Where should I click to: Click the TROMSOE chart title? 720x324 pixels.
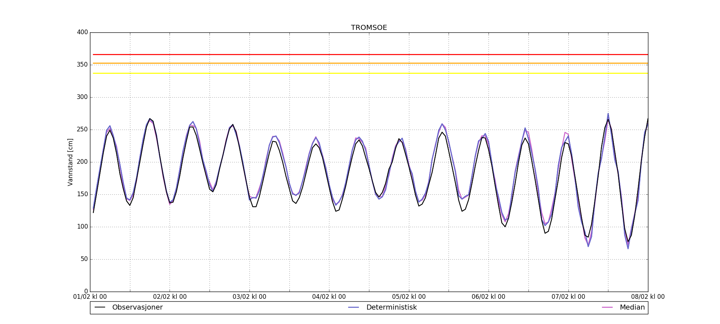click(369, 28)
